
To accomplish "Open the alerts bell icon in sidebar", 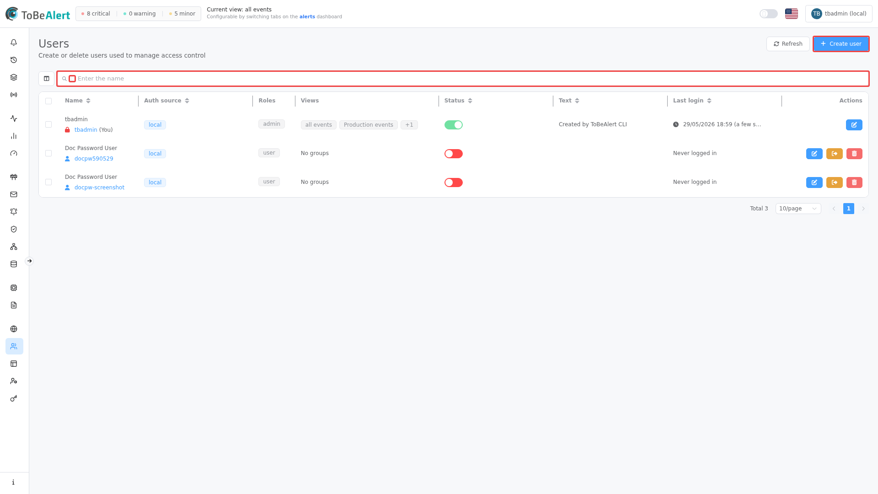I will (14, 43).
